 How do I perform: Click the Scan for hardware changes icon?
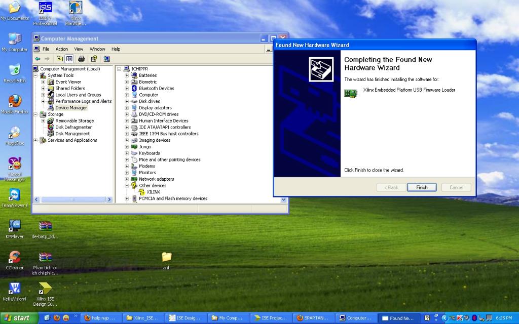pyautogui.click(x=106, y=59)
